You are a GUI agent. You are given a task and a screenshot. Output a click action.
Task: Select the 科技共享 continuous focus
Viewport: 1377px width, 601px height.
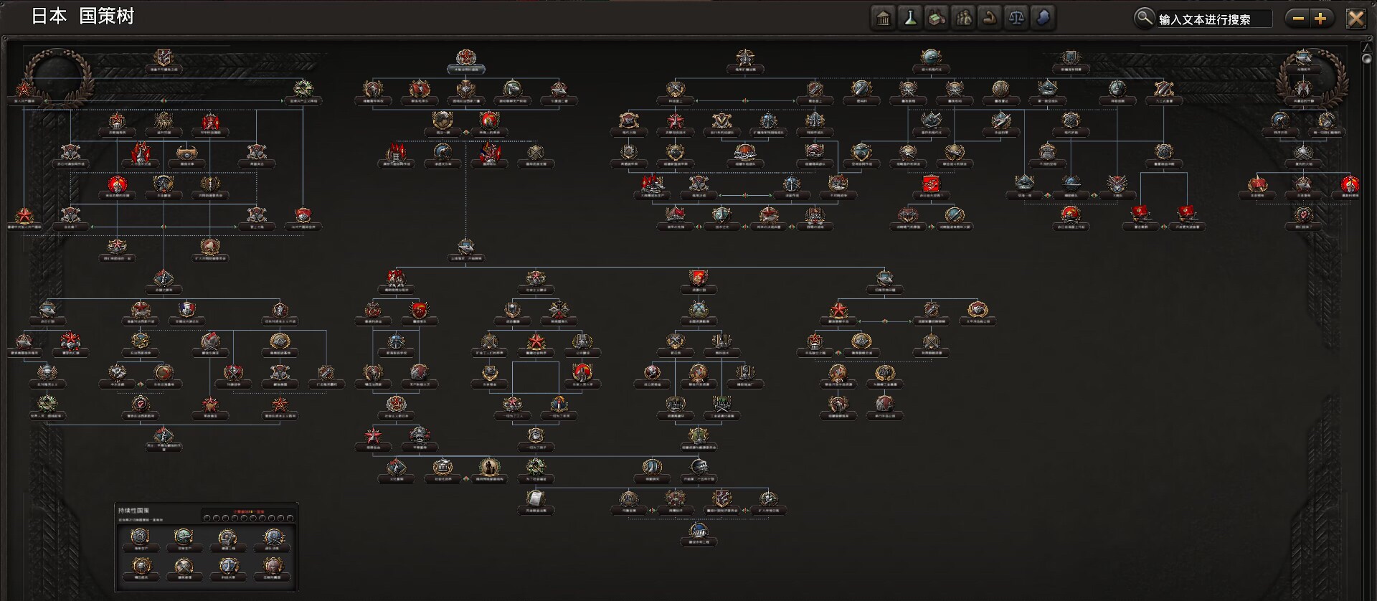[x=227, y=569]
